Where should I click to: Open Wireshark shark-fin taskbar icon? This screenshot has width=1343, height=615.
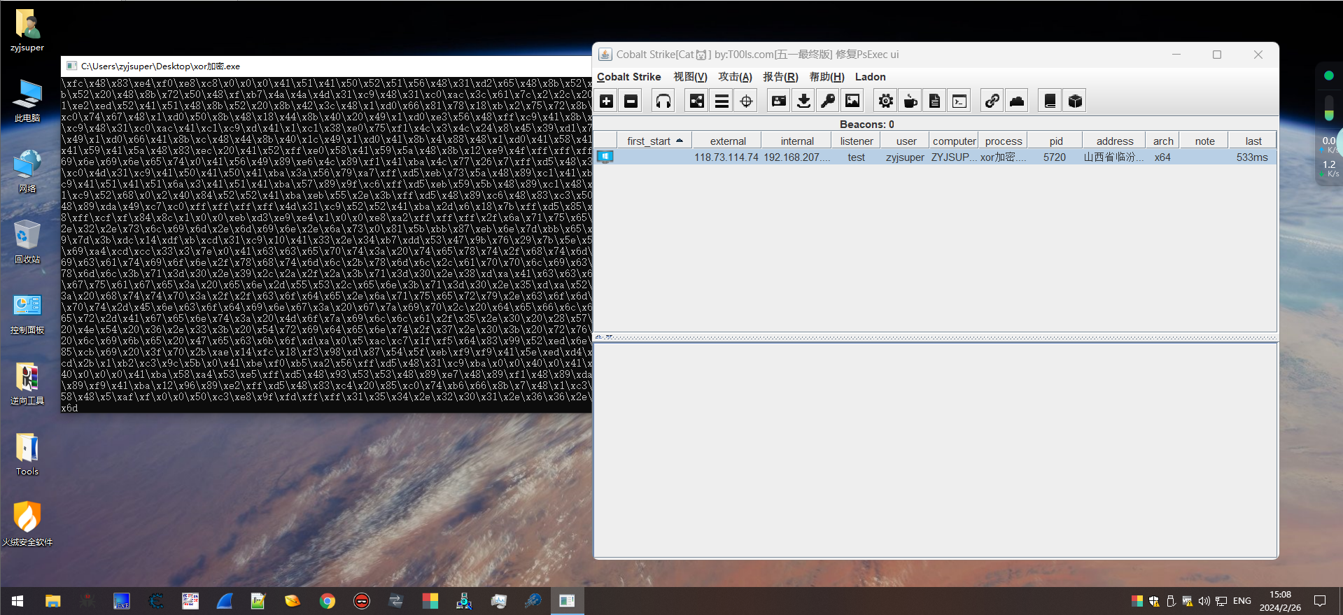tap(225, 601)
